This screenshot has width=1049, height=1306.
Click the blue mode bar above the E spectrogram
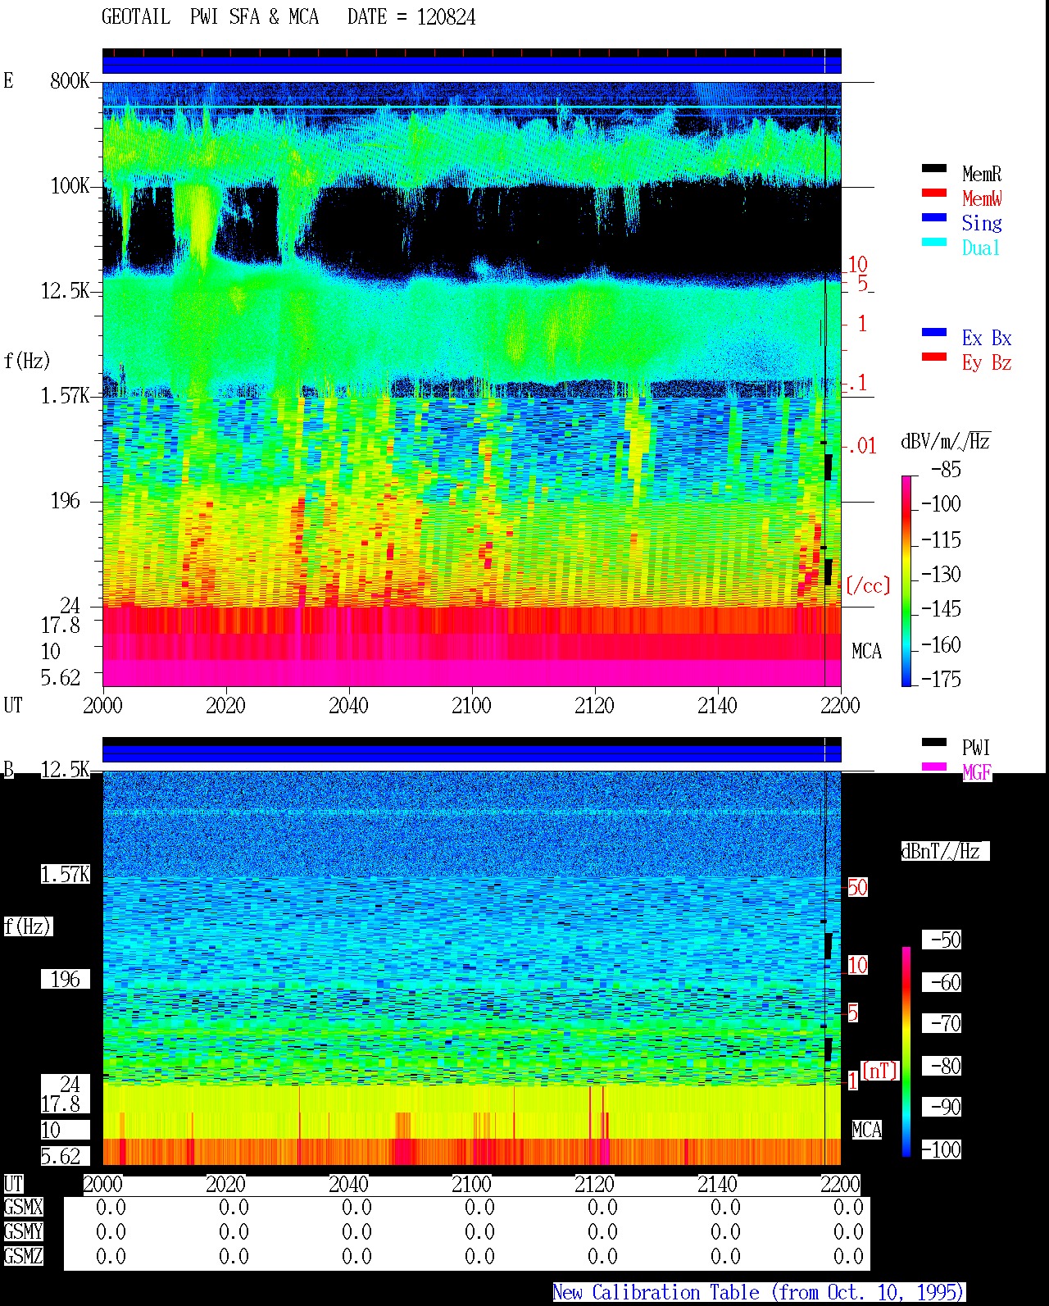click(472, 64)
